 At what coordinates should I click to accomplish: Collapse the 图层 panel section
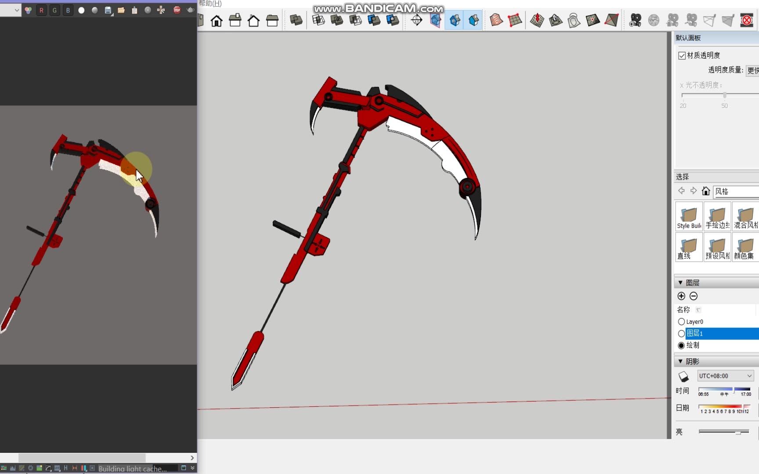680,283
